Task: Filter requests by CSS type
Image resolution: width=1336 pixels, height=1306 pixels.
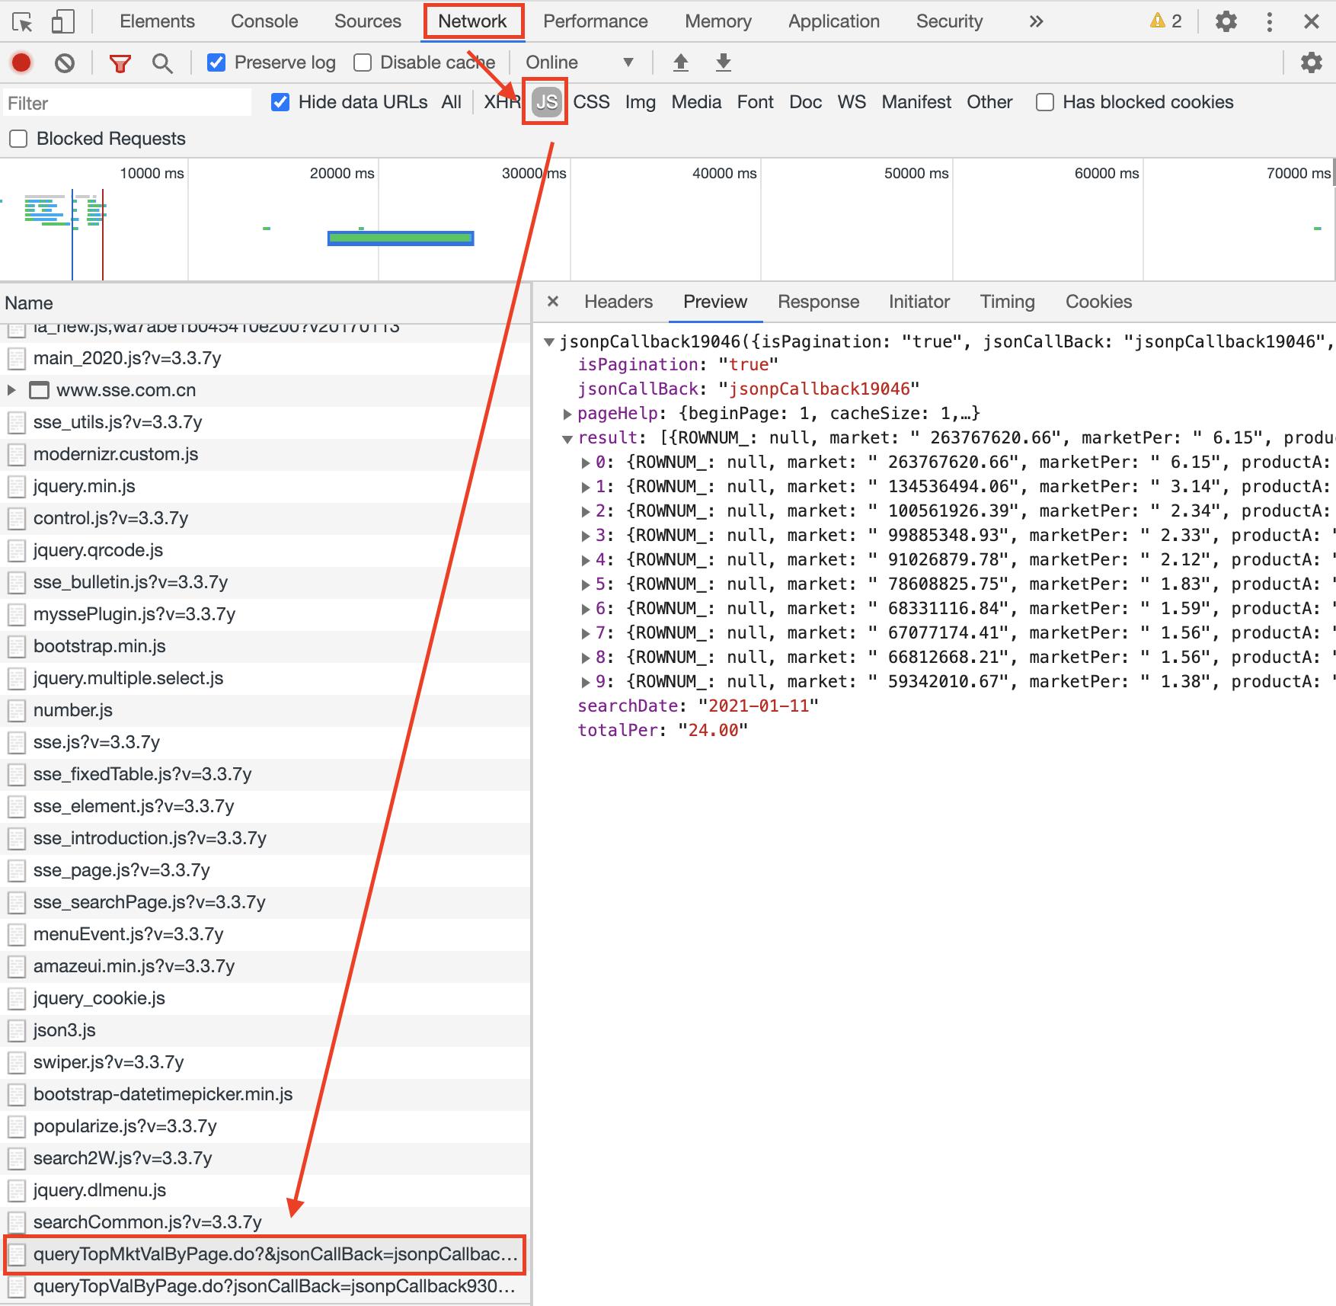Action: pyautogui.click(x=591, y=102)
